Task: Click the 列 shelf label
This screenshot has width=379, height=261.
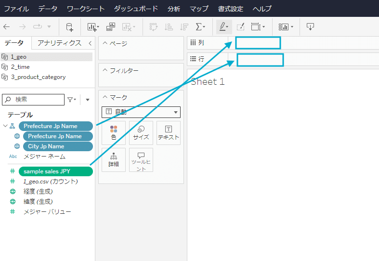Action: point(201,43)
